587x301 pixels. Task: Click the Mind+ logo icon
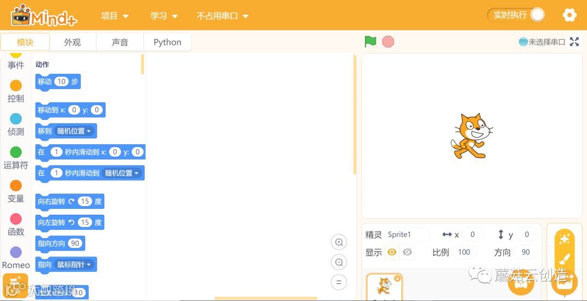click(43, 15)
